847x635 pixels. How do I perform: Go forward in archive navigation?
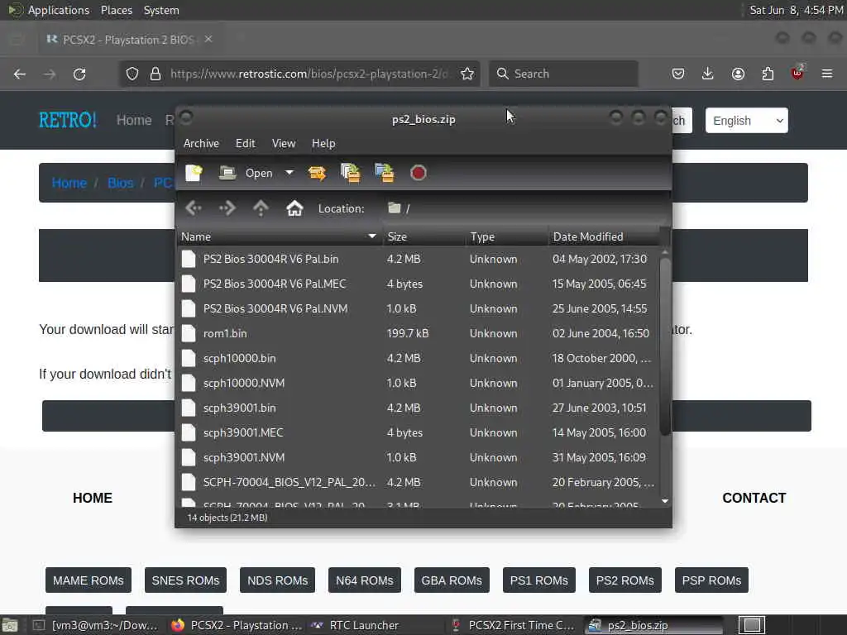coord(227,208)
